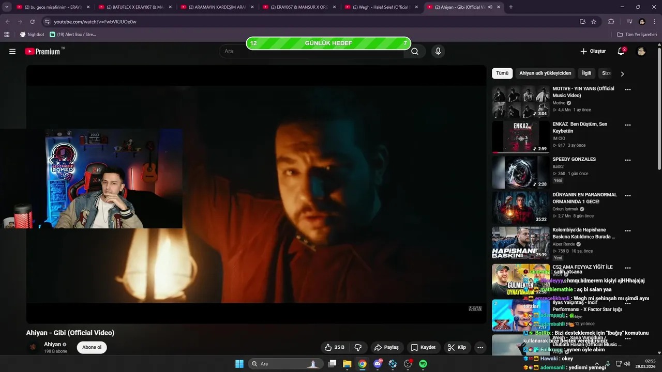Open Spotify from the taskbar
Image resolution: width=662 pixels, height=372 pixels.
tap(423, 364)
